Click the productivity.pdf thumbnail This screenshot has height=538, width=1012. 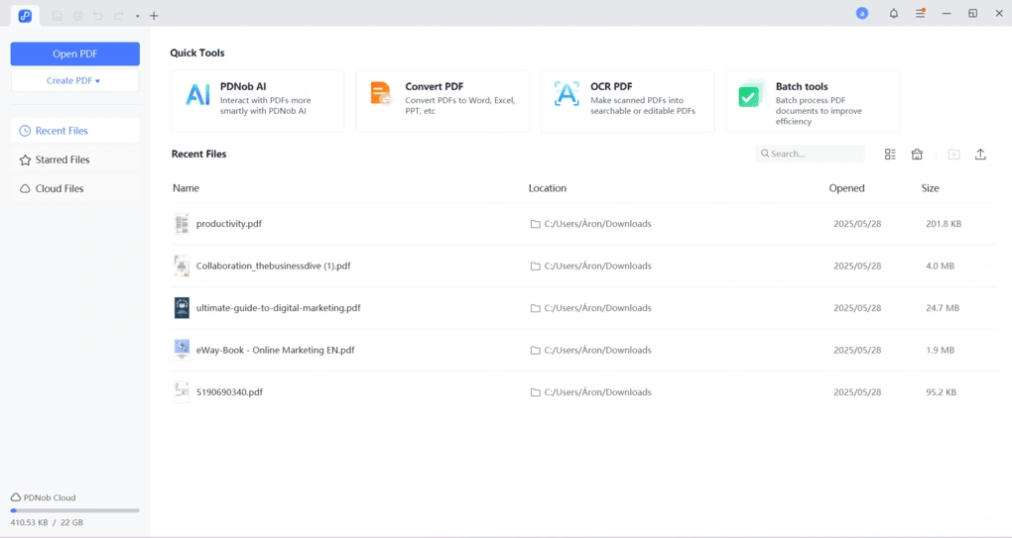(x=182, y=224)
